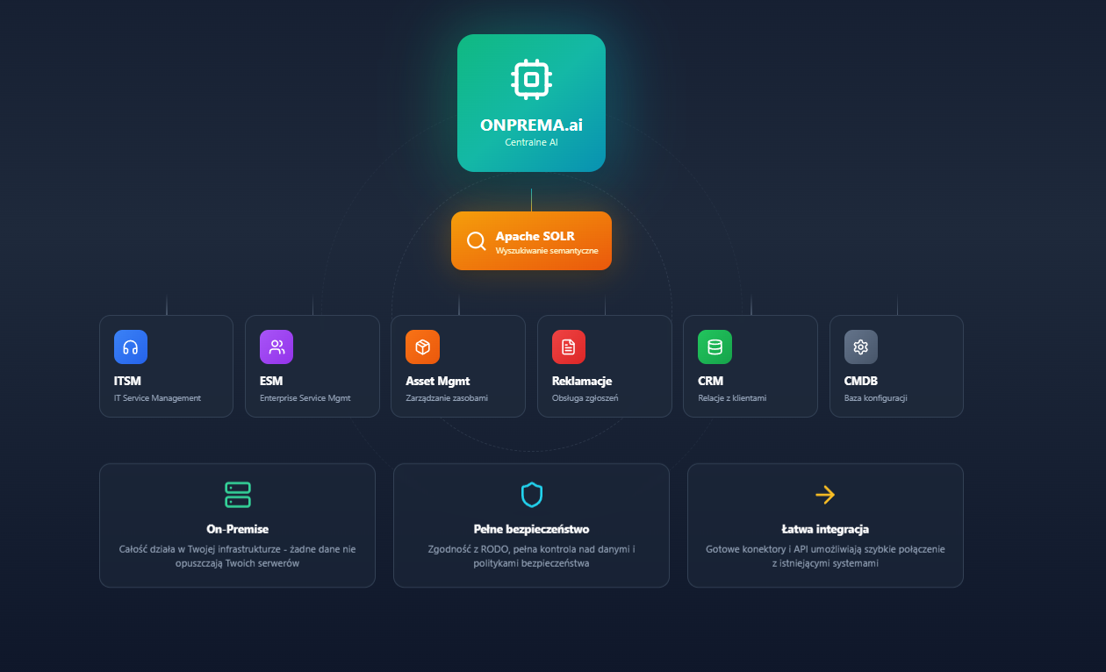1106x672 pixels.
Task: Click the orange Asset Mgmt box icon
Action: (x=422, y=347)
